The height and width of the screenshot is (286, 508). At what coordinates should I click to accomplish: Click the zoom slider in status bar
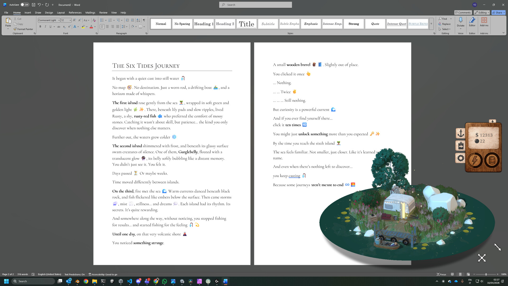[486, 274]
